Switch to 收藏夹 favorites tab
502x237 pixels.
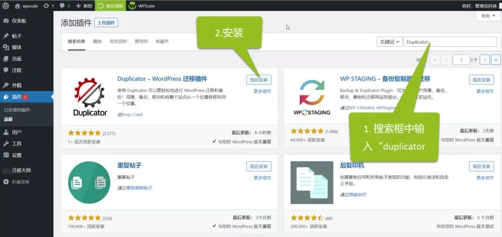click(x=162, y=42)
